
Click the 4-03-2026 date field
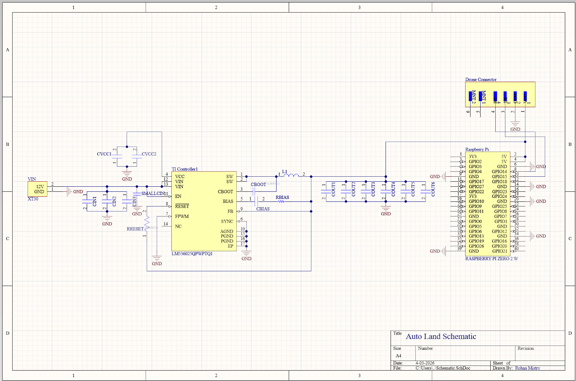click(x=425, y=363)
